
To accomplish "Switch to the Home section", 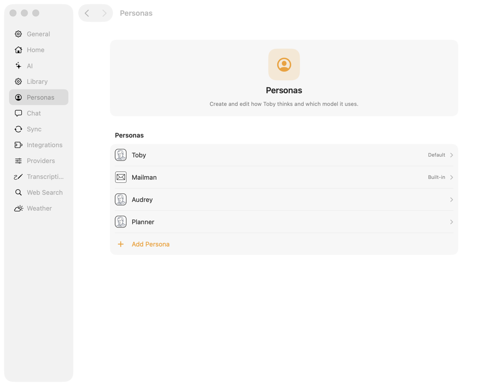I will [x=39, y=50].
